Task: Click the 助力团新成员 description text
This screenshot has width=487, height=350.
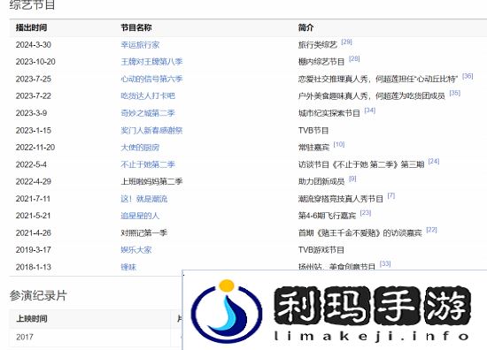Action: (321, 182)
